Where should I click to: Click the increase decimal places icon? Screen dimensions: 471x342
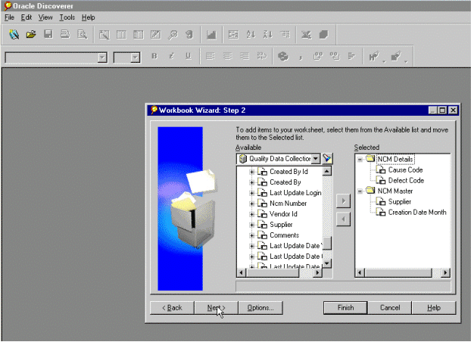tap(317, 56)
